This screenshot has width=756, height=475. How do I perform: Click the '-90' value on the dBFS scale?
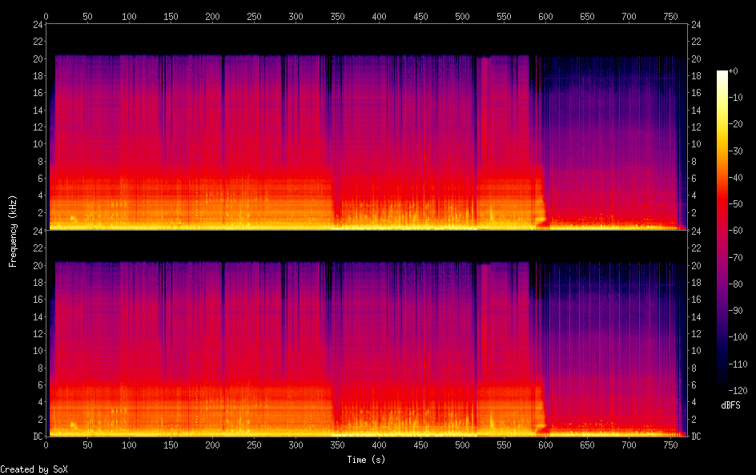[x=735, y=311]
